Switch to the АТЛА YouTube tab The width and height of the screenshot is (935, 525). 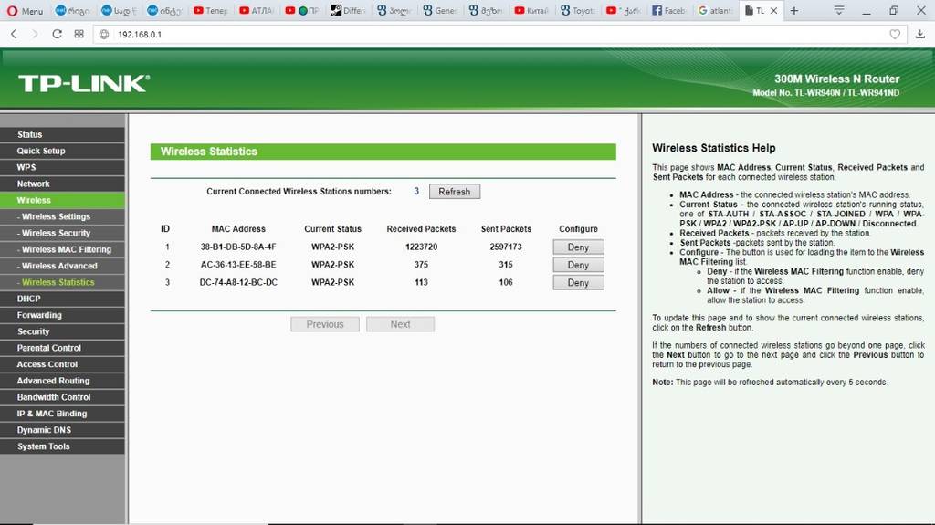pos(257,10)
